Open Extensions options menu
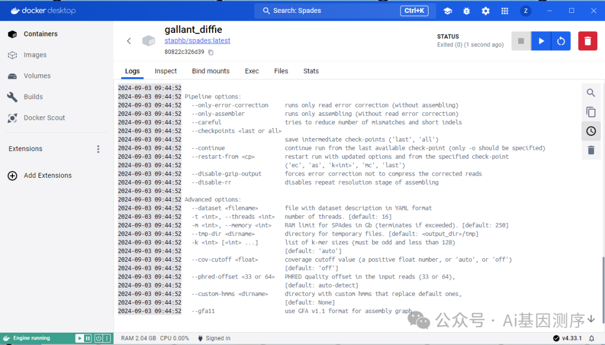Viewport: 605px width, 345px height. click(98, 149)
